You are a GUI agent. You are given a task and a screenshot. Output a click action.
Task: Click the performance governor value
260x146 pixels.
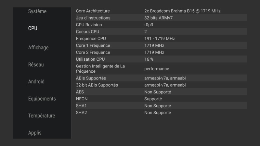[x=157, y=69]
